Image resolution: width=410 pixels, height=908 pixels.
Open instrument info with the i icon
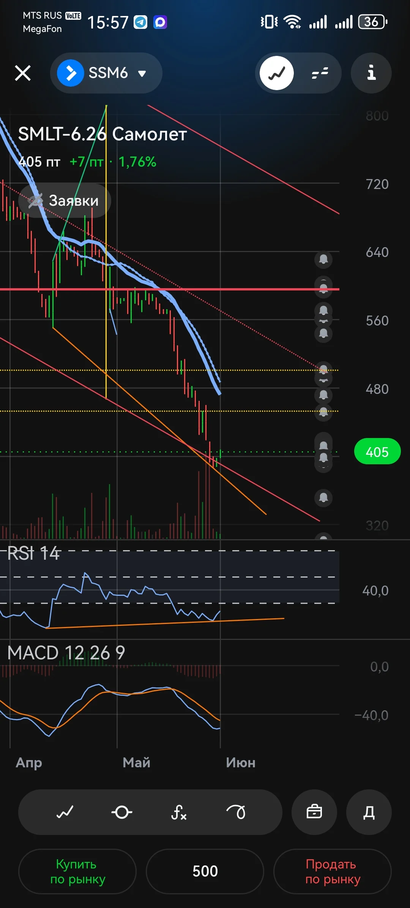pos(371,73)
